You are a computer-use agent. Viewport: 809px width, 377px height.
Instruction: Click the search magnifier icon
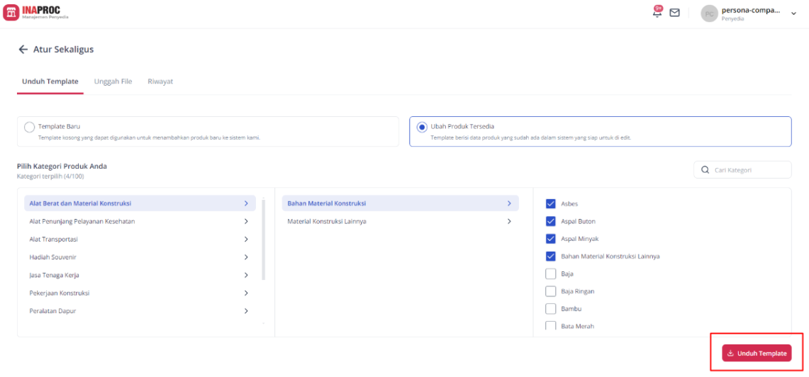coord(705,169)
